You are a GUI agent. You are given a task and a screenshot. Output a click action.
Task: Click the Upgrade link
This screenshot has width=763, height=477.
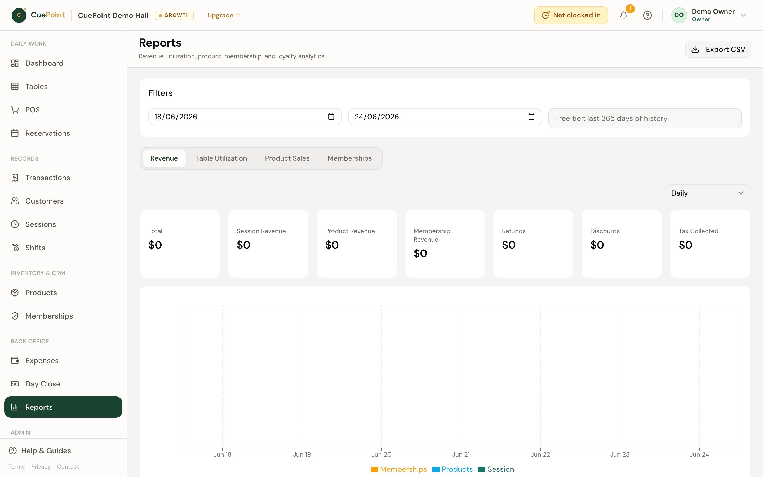224,15
